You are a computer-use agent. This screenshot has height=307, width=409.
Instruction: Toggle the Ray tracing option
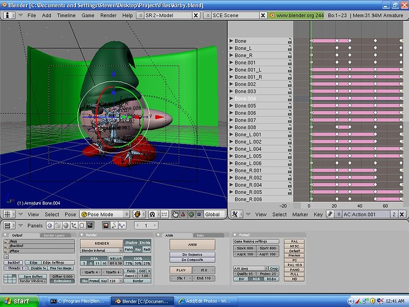point(138,249)
